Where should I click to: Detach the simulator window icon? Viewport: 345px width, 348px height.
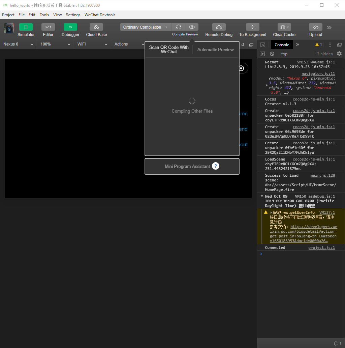point(251,45)
